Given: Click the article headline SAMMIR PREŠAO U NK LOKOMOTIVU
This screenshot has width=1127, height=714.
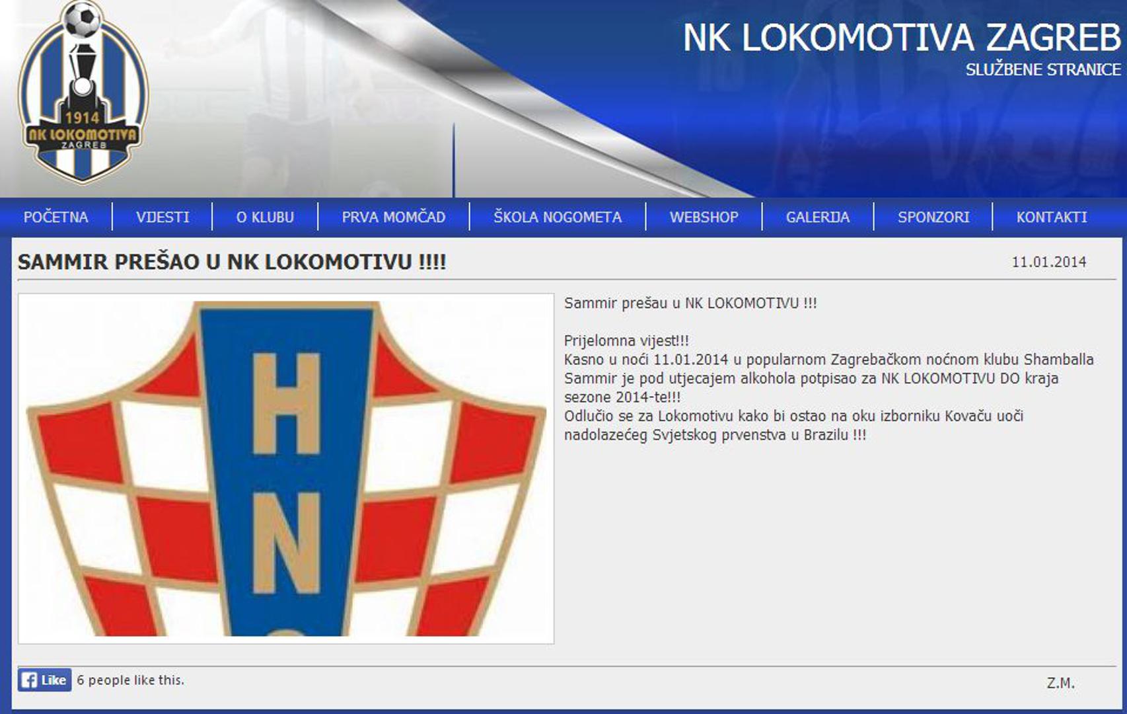Looking at the screenshot, I should (x=232, y=262).
